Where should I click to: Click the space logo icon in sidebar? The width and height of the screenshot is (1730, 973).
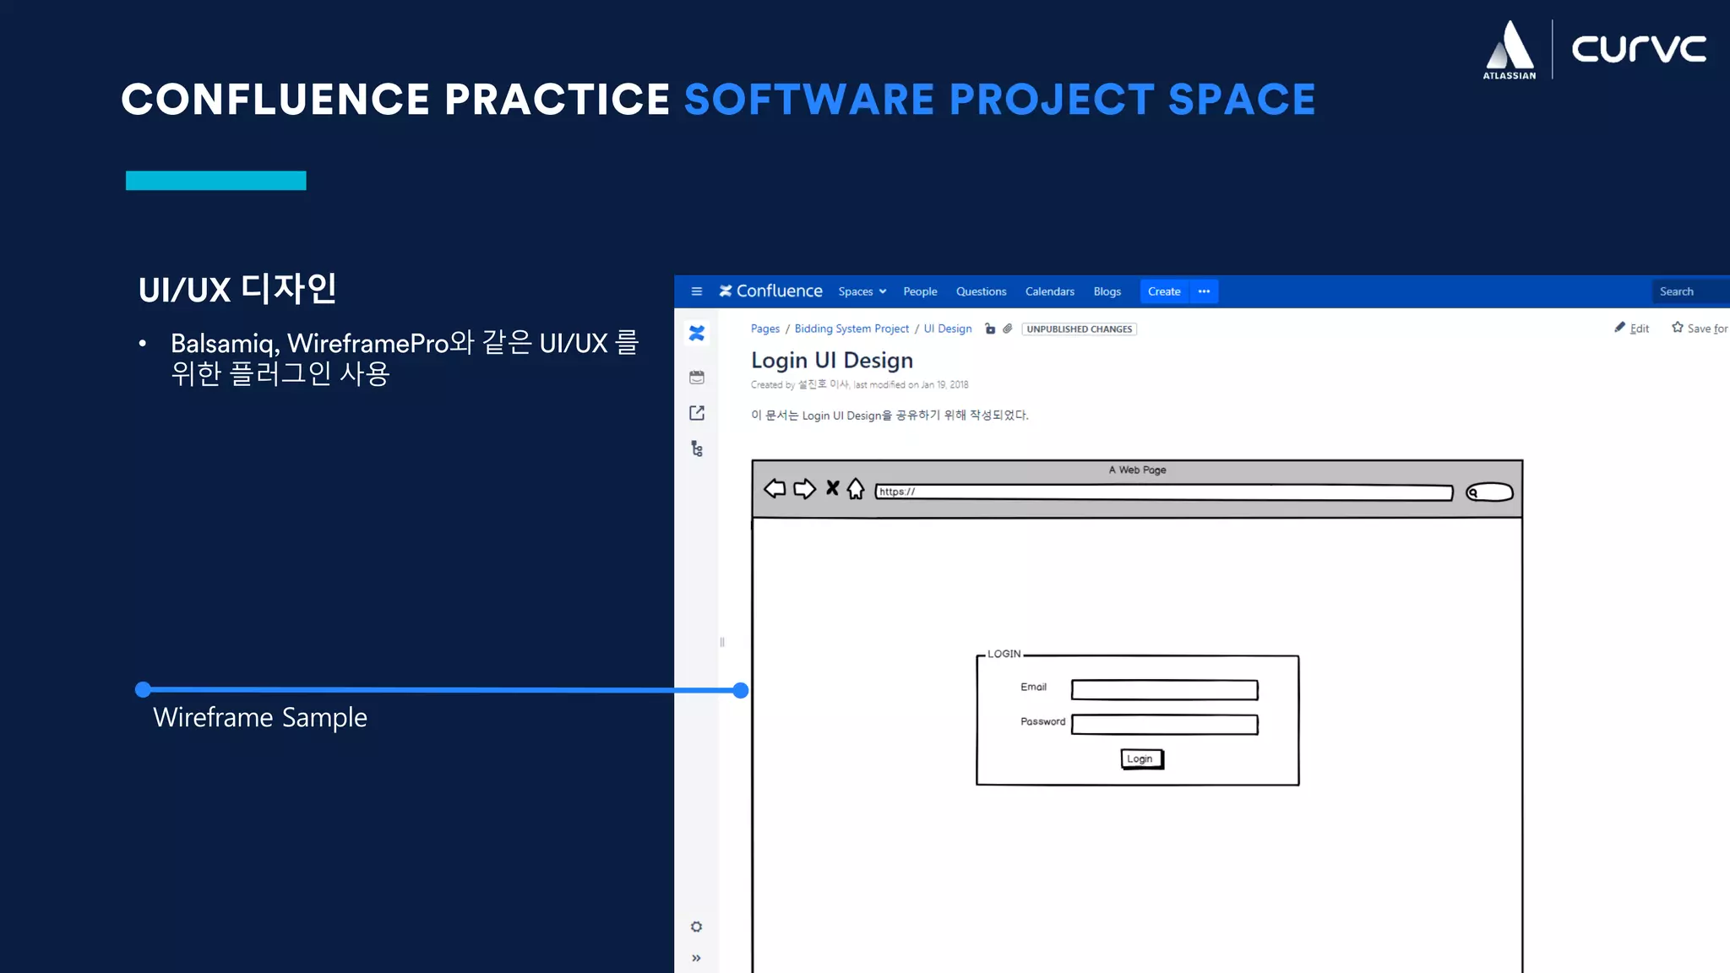(x=697, y=334)
